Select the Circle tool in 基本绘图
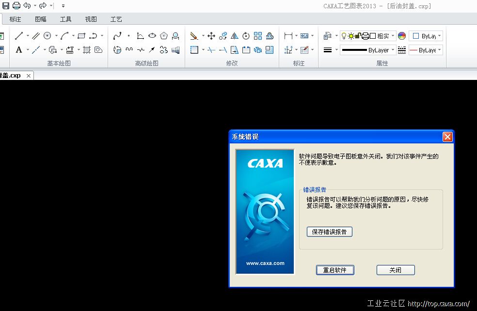This screenshot has width=477, height=311. [48, 35]
